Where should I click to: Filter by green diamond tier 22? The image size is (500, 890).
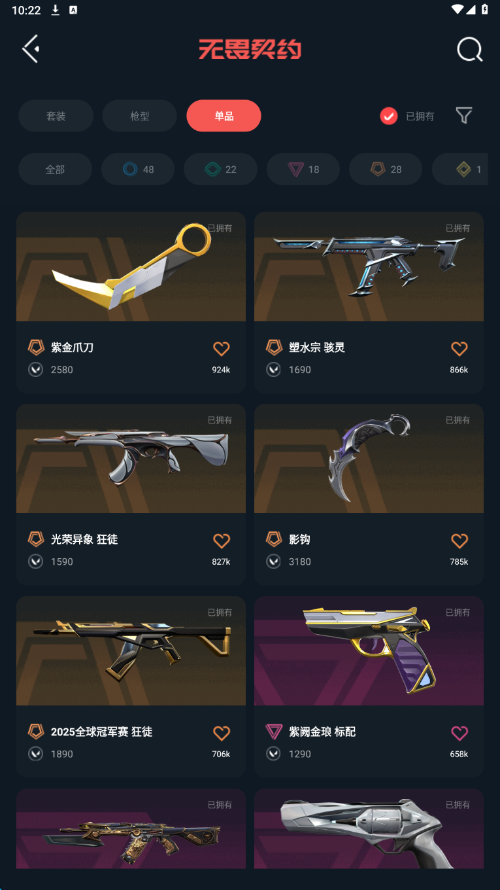coord(220,169)
